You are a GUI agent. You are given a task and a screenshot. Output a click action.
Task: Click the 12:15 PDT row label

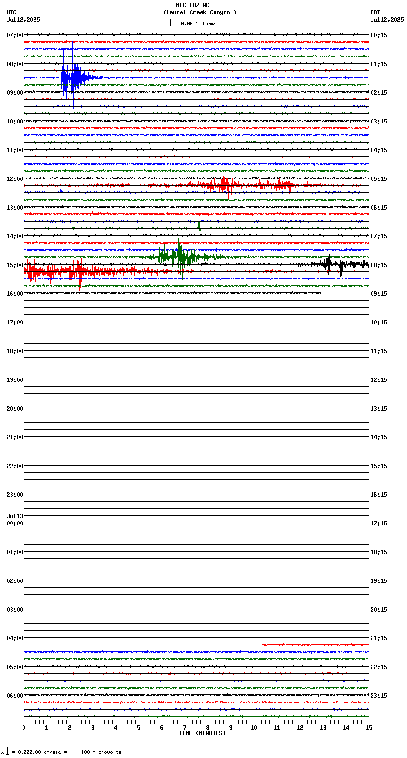click(x=379, y=380)
